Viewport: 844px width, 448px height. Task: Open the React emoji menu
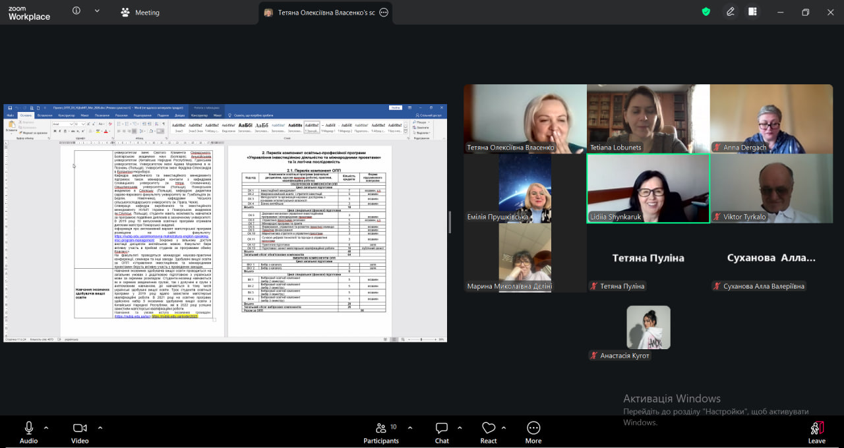tap(489, 432)
